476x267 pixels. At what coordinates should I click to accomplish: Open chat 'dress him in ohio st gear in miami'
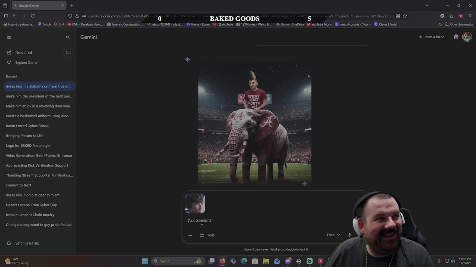[x=39, y=195]
